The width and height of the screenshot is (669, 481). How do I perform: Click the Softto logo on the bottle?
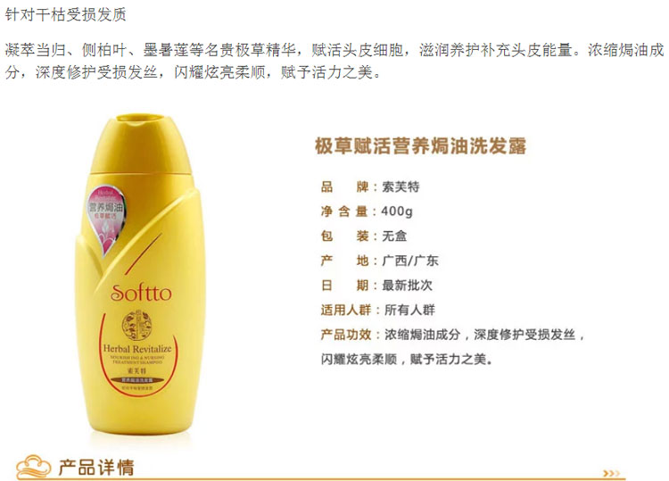141,293
